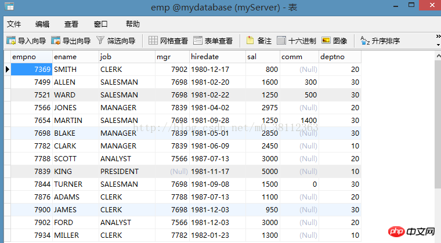
Task: Click the mgr column header
Action: coord(172,57)
